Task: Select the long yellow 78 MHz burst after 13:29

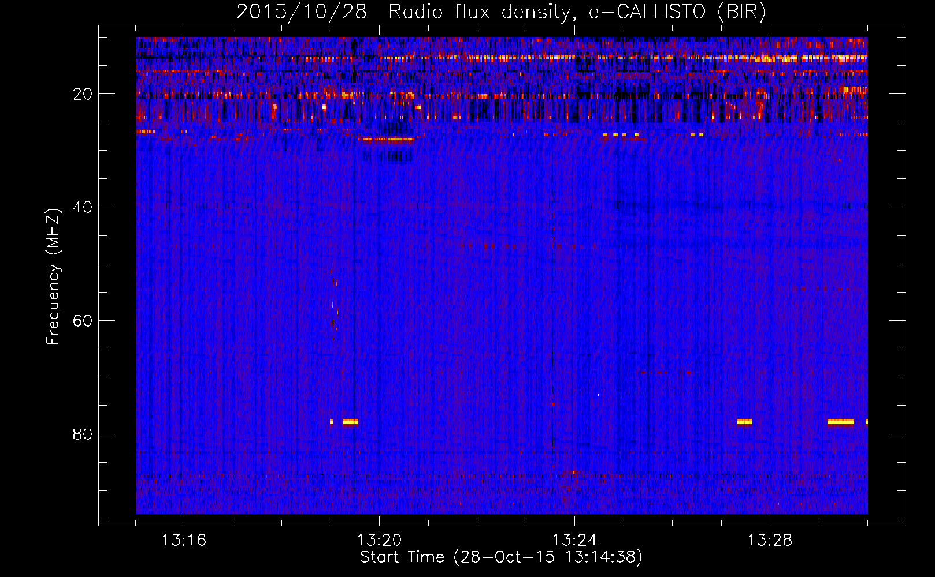Action: coord(840,422)
